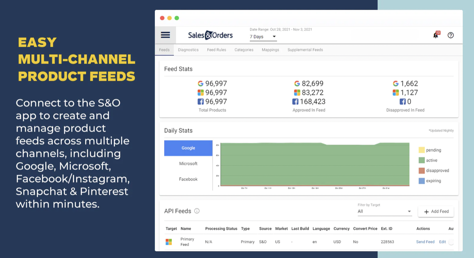This screenshot has height=258, width=474.
Task: Click Google icon beside 96,997 total products
Action: [200, 84]
